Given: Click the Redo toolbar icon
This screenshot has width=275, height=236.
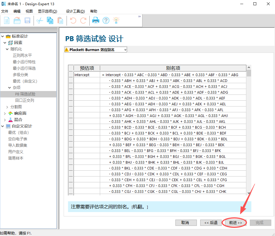Looking at the screenshot, I should click(83, 20).
